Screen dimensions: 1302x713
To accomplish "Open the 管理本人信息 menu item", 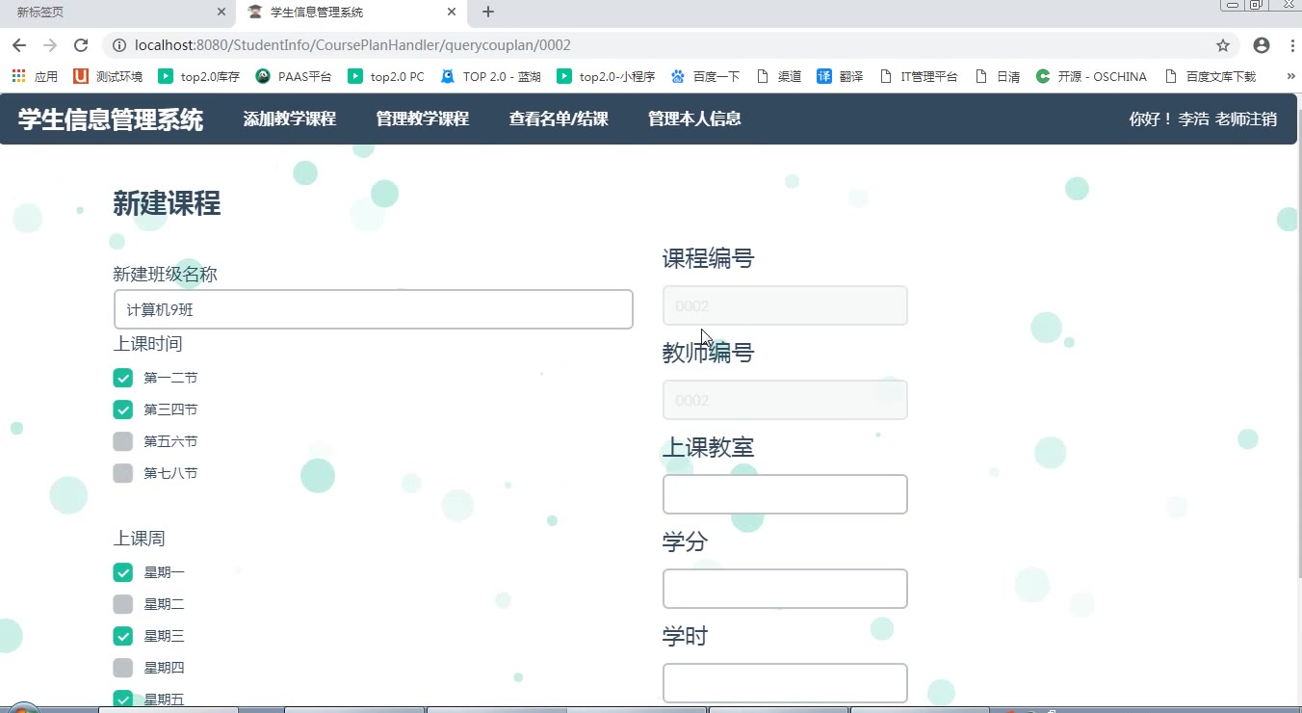I will pyautogui.click(x=694, y=119).
